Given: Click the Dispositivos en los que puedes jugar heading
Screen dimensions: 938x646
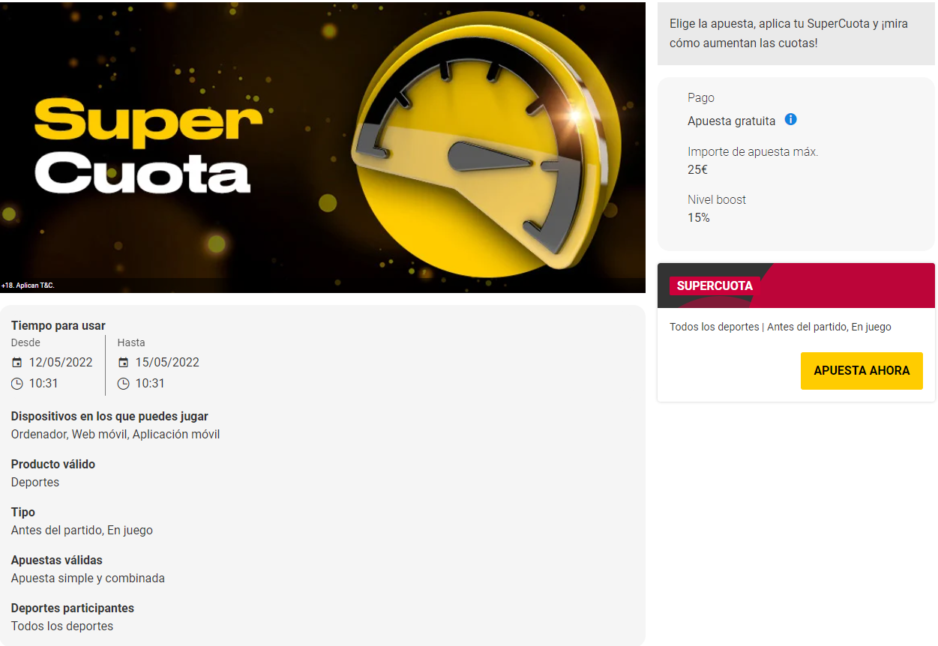Looking at the screenshot, I should pyautogui.click(x=109, y=417).
